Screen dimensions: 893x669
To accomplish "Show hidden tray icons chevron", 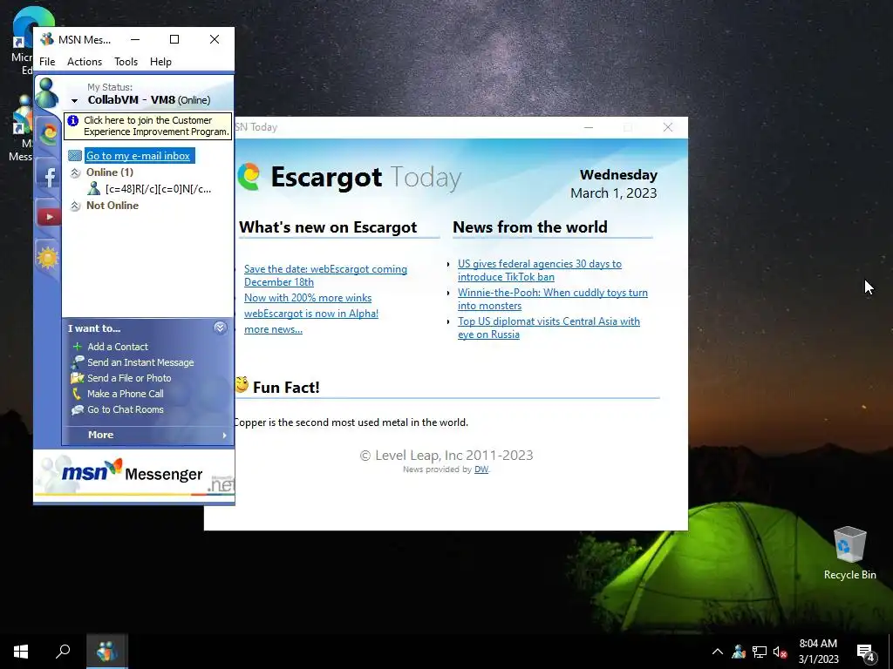I will click(718, 652).
